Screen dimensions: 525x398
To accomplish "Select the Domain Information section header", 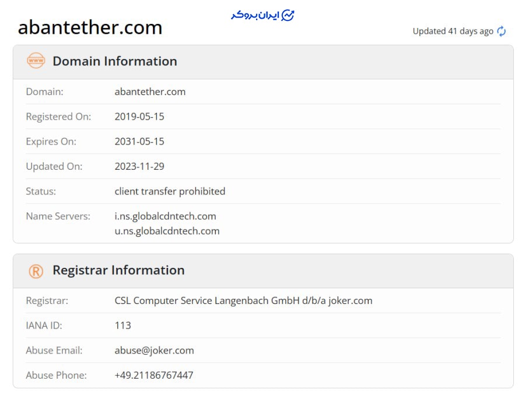I will tap(114, 61).
